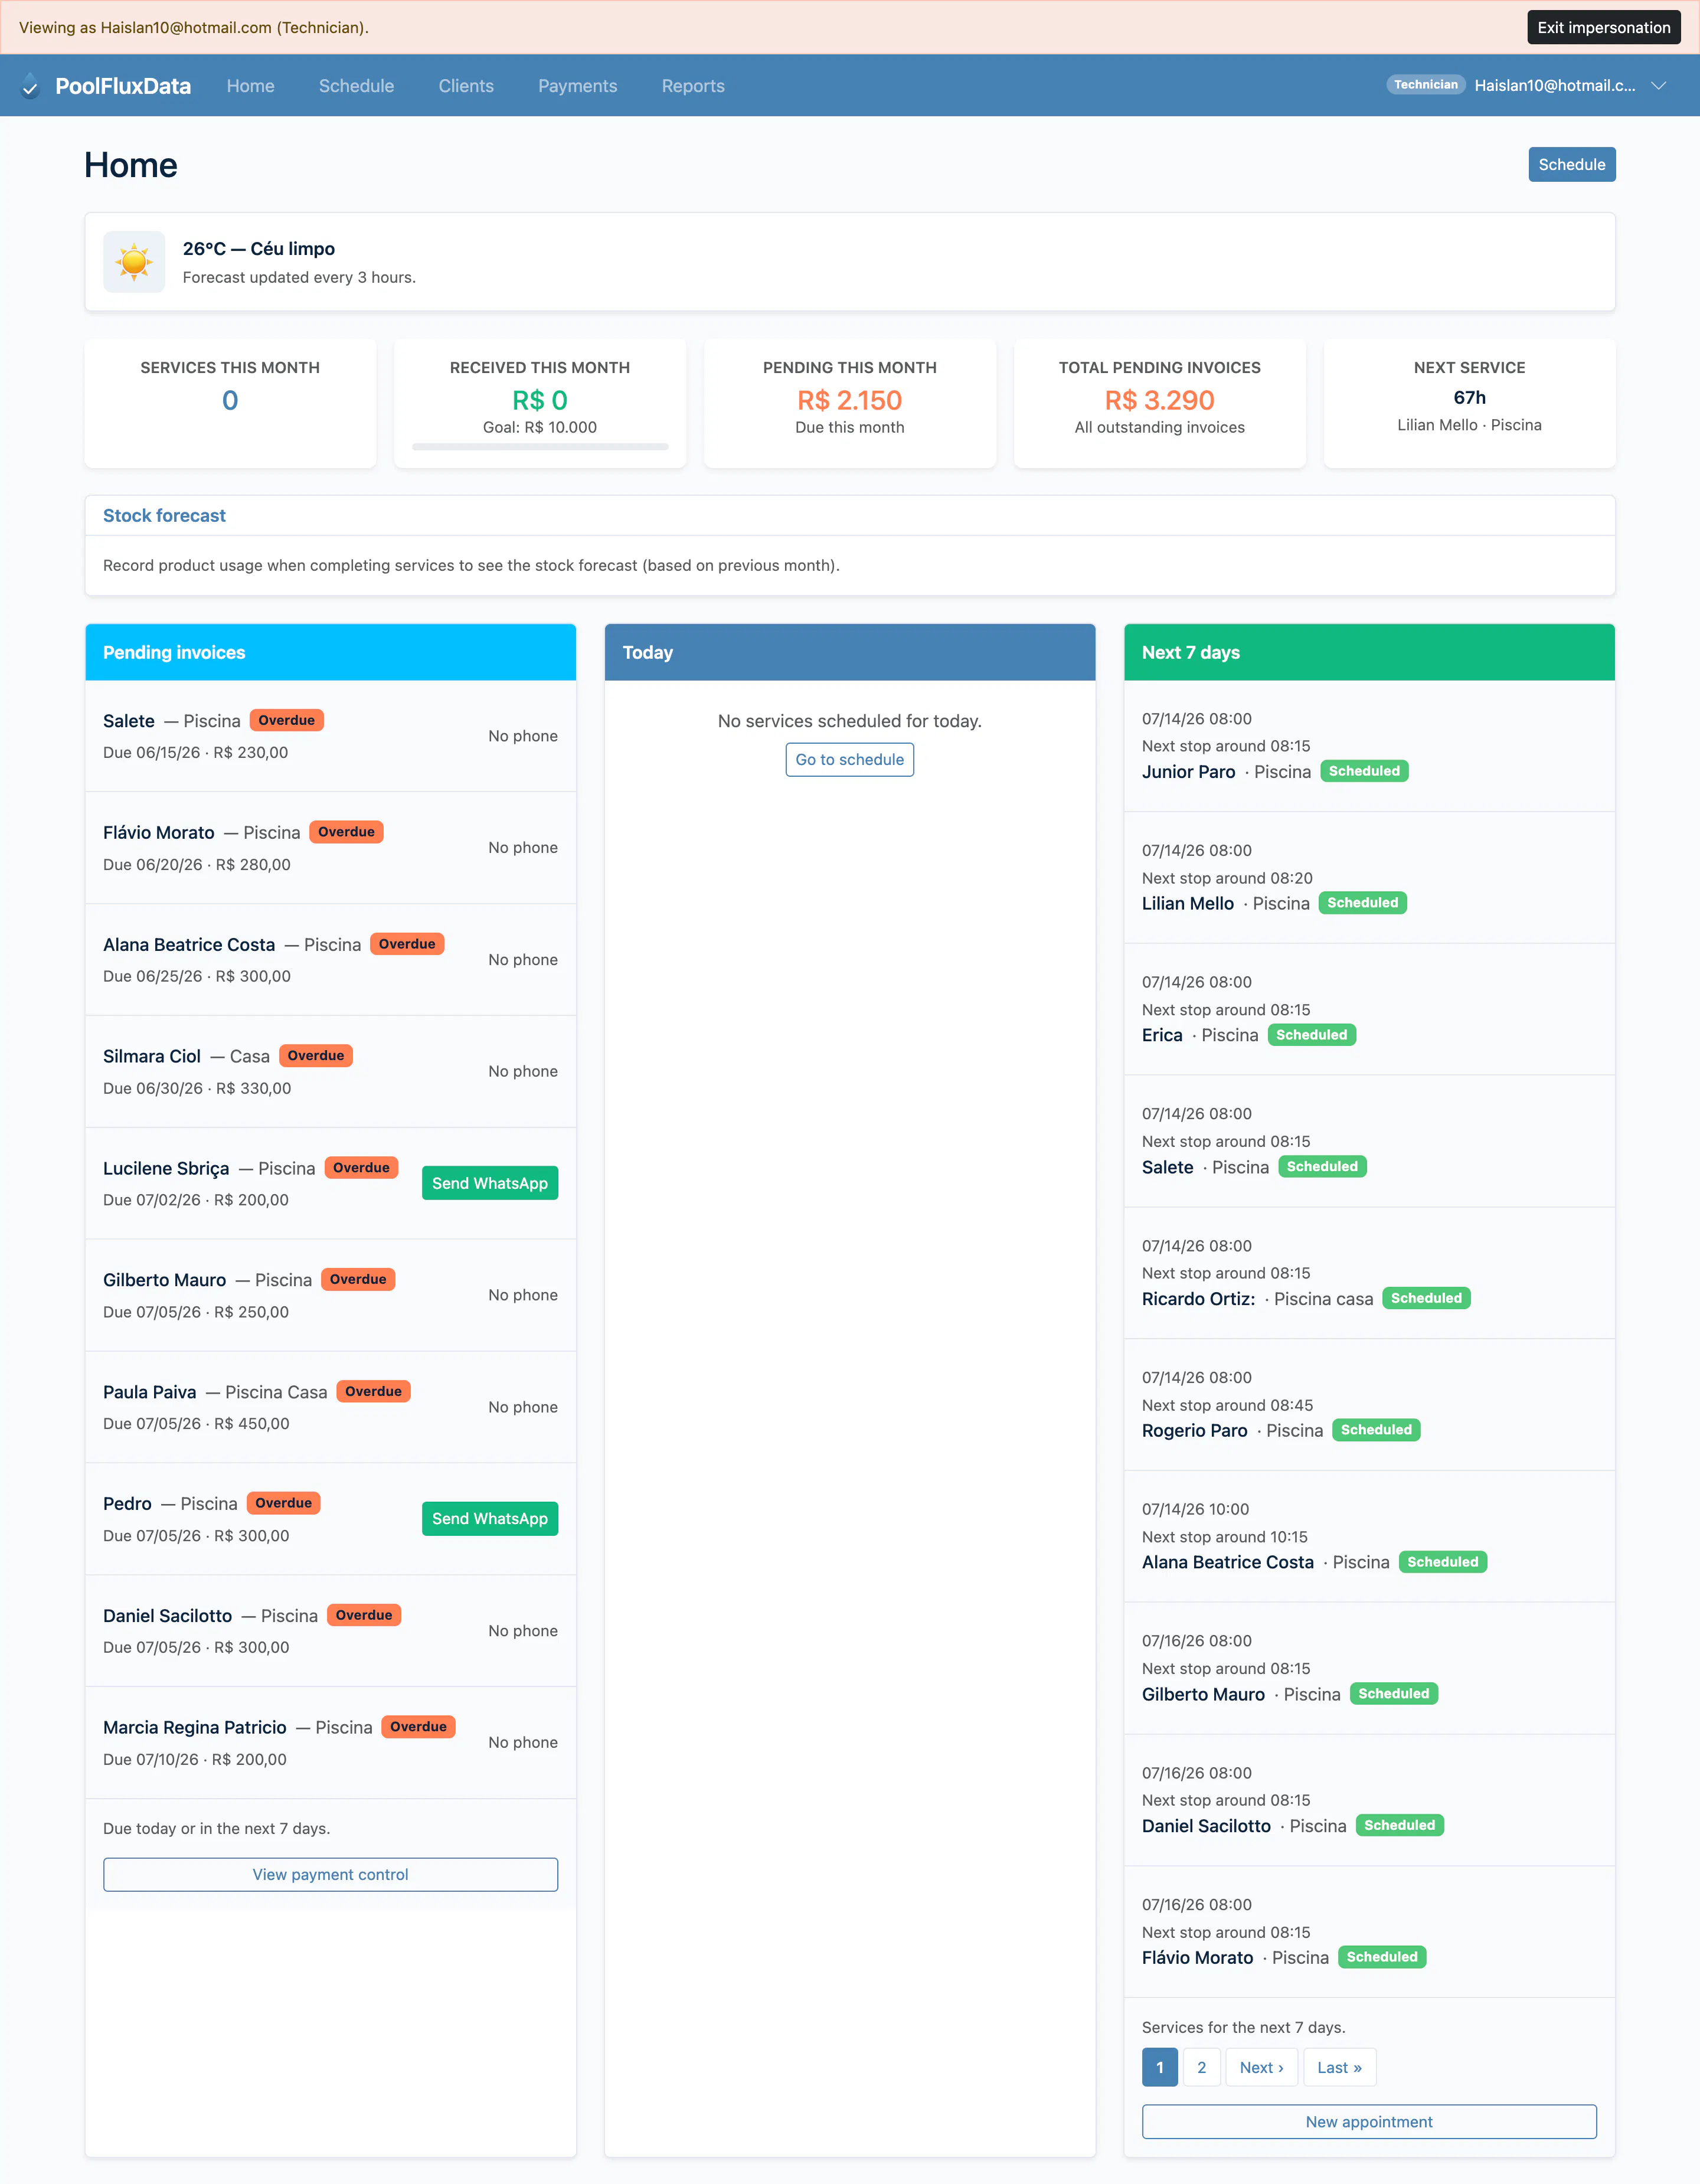Click Scheduled badge for Gilberto Mauro service
Viewport: 1700px width, 2184px height.
click(x=1394, y=1694)
